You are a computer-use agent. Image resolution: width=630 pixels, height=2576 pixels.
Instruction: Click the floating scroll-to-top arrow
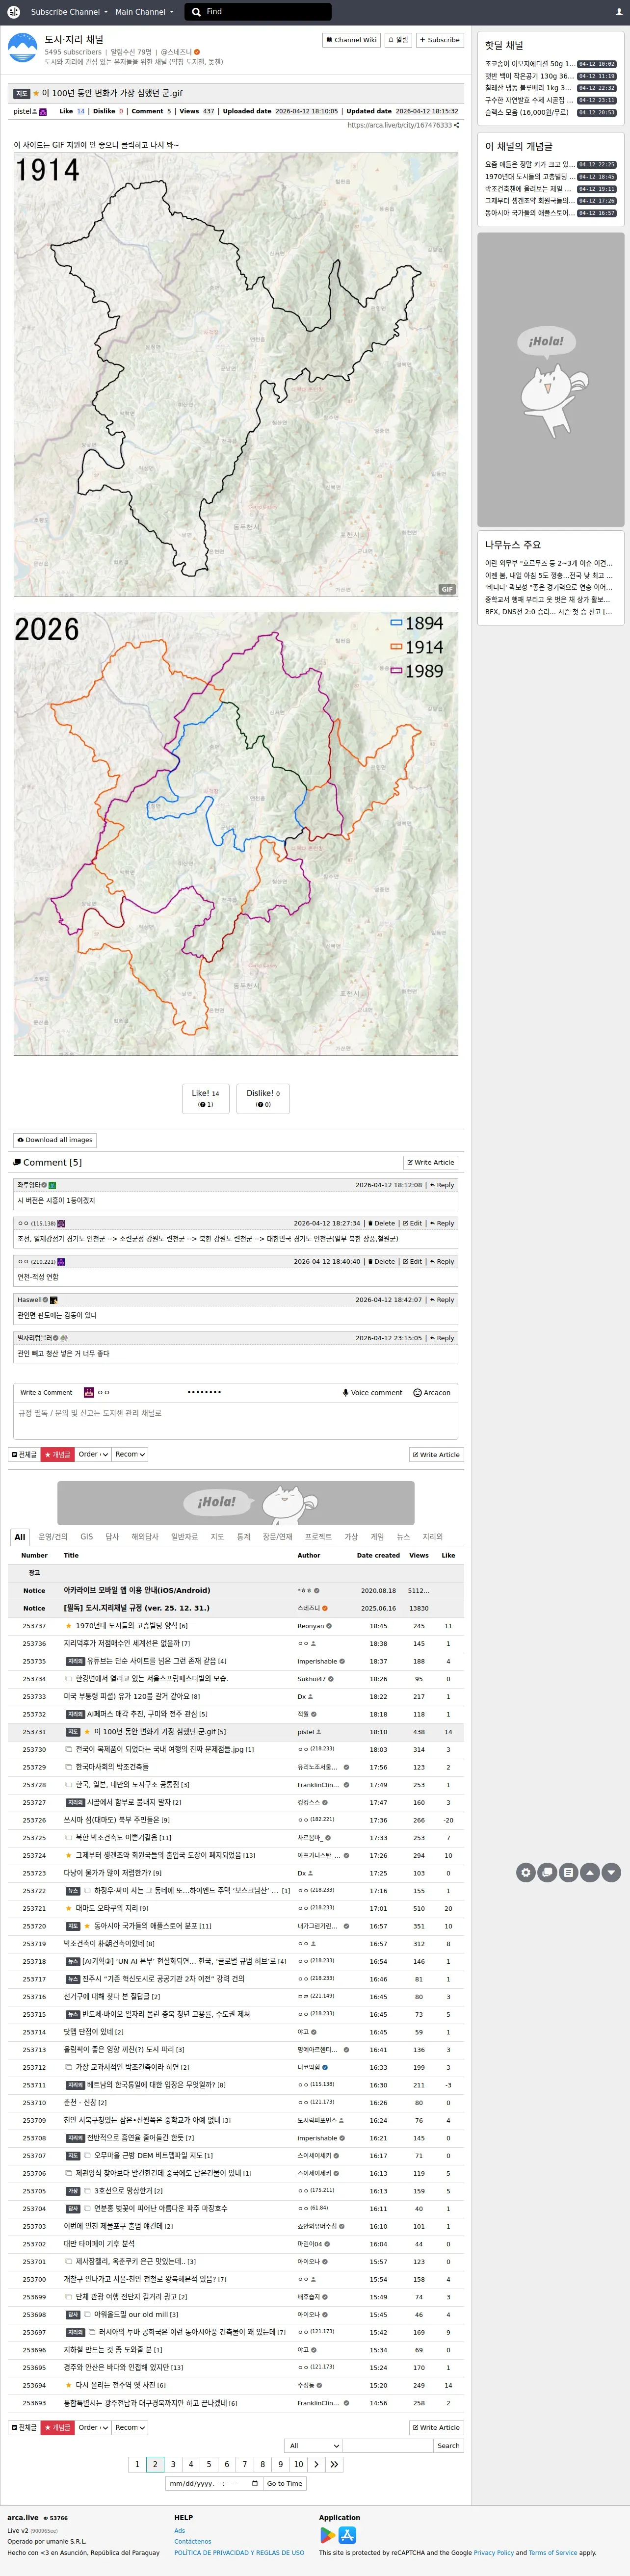click(x=590, y=1872)
